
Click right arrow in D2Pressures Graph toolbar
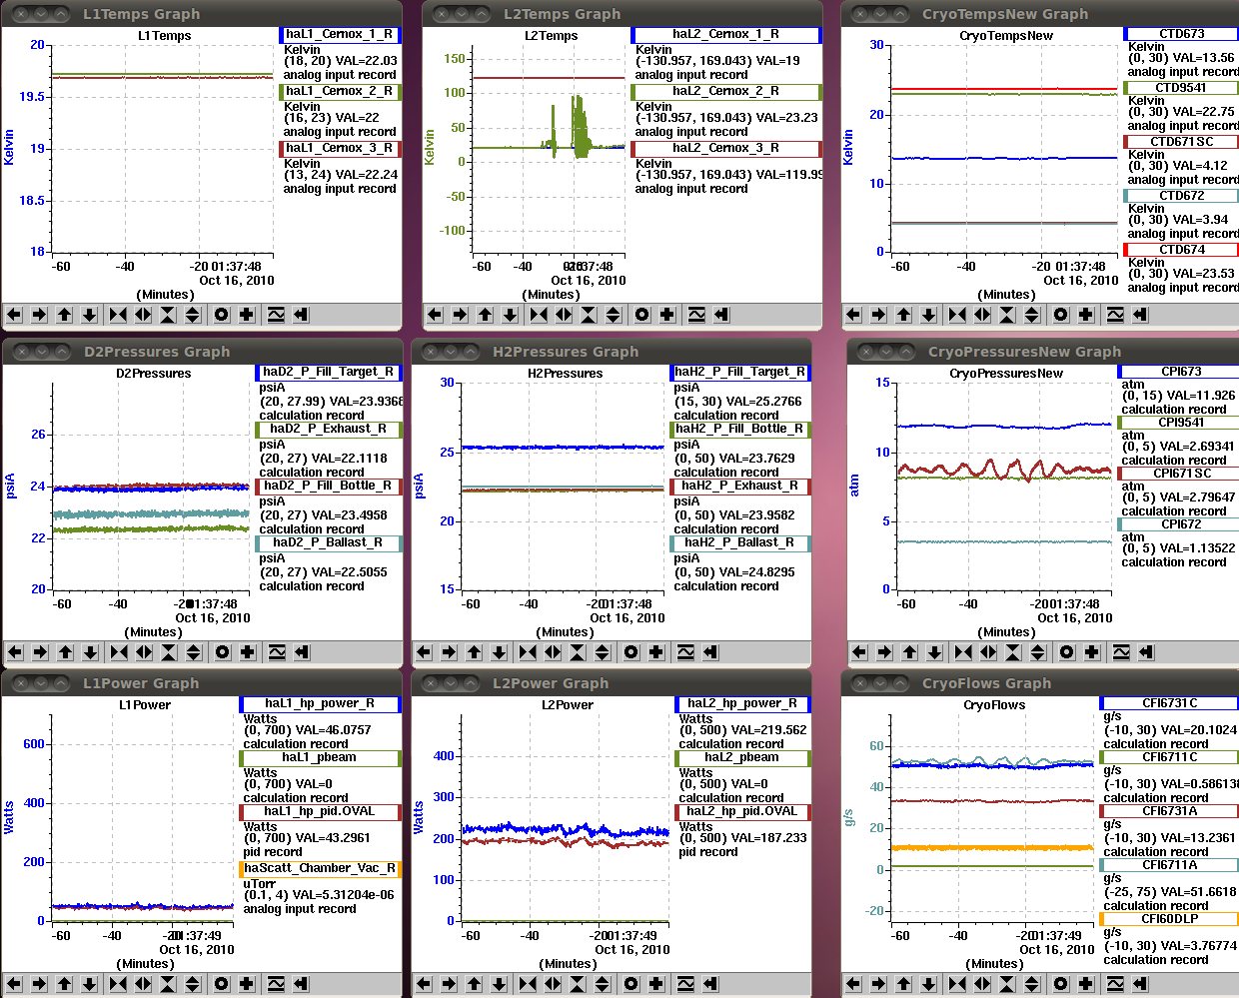pyautogui.click(x=40, y=652)
